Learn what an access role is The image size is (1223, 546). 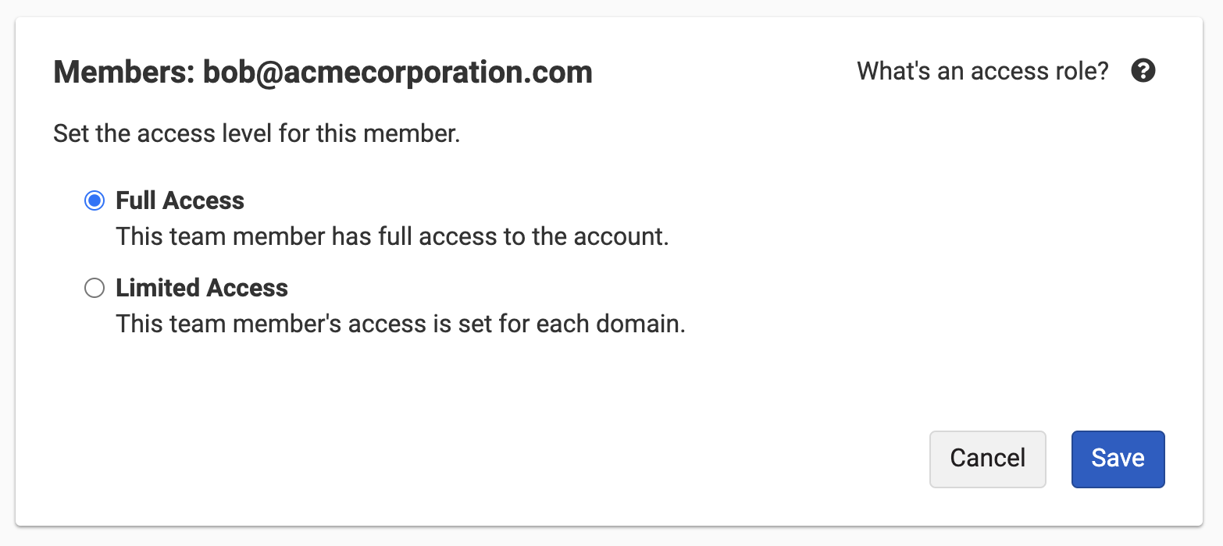click(x=982, y=71)
